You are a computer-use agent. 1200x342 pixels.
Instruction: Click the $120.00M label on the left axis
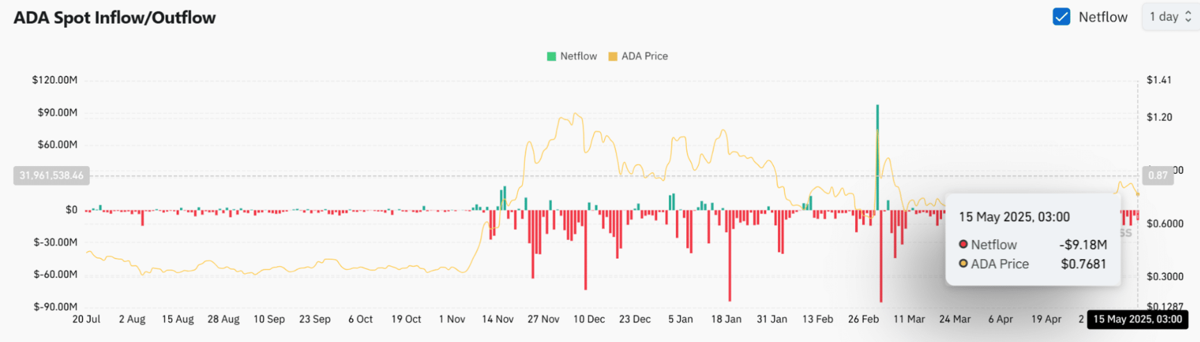(55, 80)
